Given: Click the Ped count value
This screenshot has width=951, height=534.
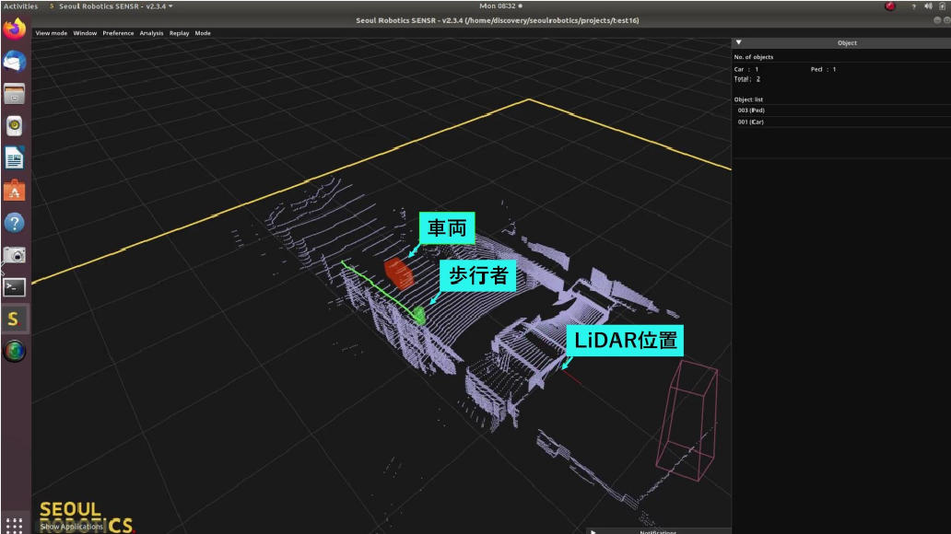Looking at the screenshot, I should [x=834, y=69].
